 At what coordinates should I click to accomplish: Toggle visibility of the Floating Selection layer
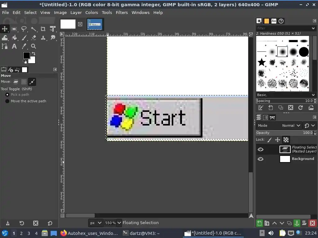[x=261, y=150]
